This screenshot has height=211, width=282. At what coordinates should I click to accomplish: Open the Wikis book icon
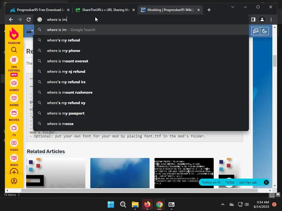tap(14, 158)
